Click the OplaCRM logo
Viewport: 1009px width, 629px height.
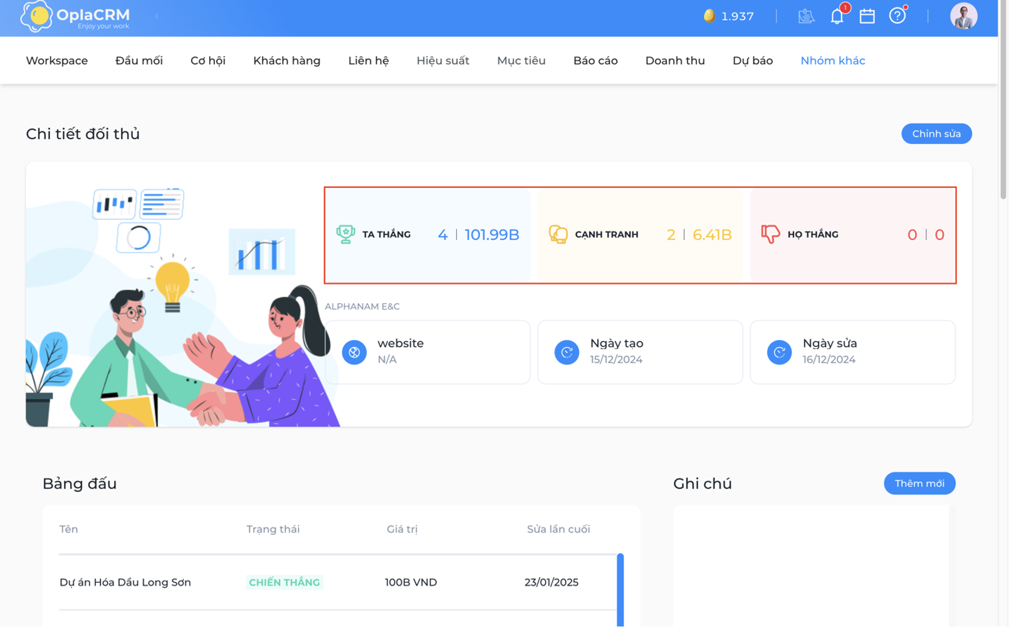click(x=75, y=17)
